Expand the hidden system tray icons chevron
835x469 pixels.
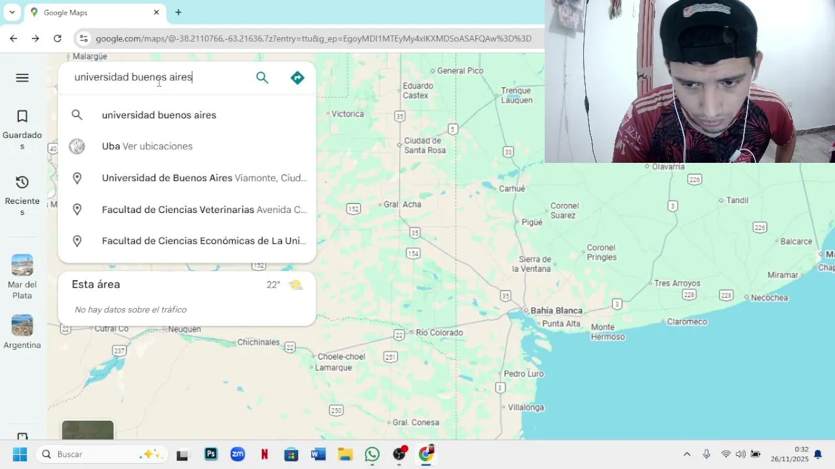687,454
